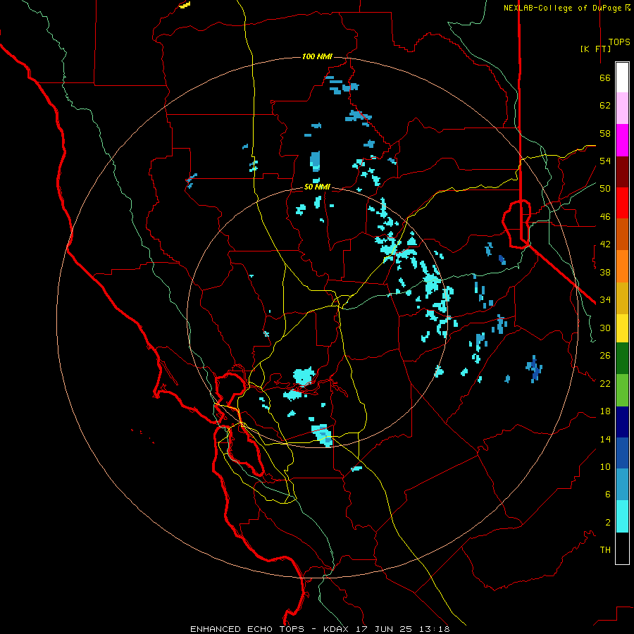Screen dimensions: 634x634
Task: Click the bright red 50 kft legend swatch
Action: (622, 203)
